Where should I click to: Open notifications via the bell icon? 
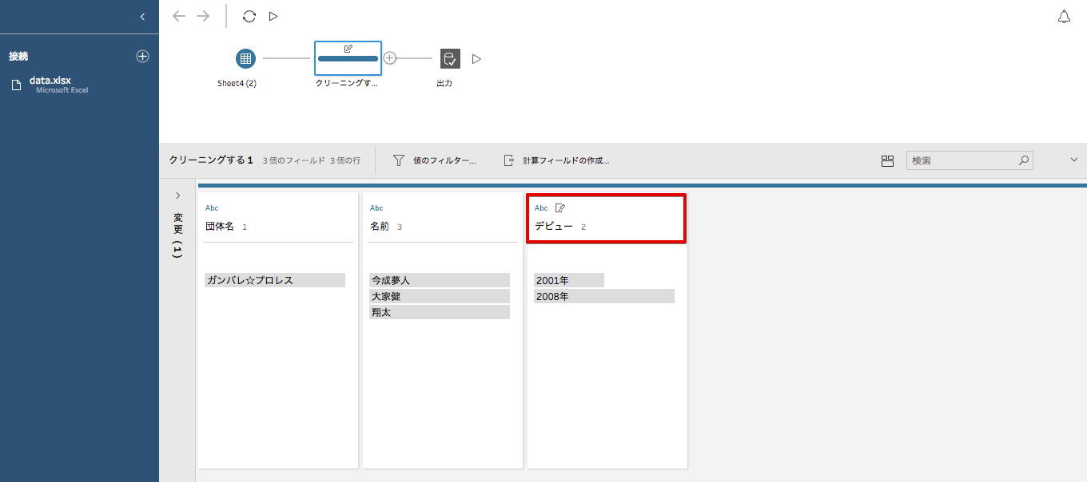[x=1065, y=15]
